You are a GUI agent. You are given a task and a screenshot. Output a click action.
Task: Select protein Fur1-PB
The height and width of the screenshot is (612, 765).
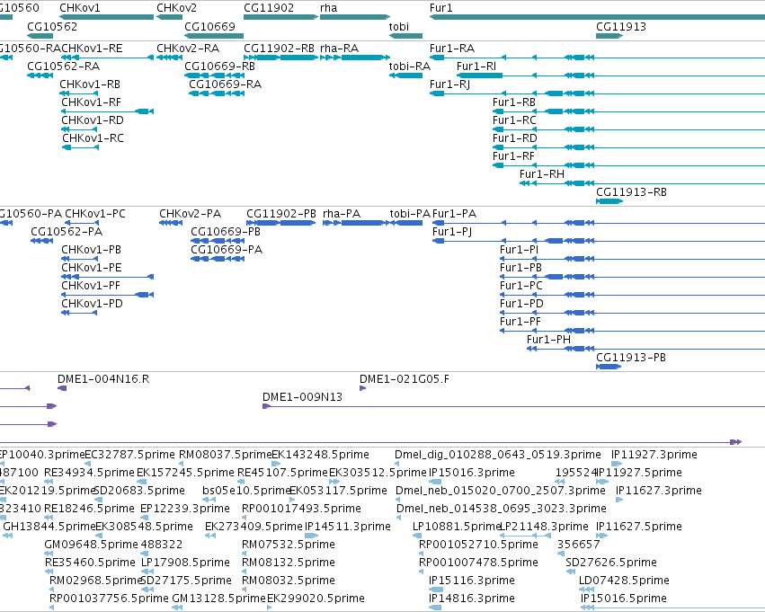tap(520, 268)
